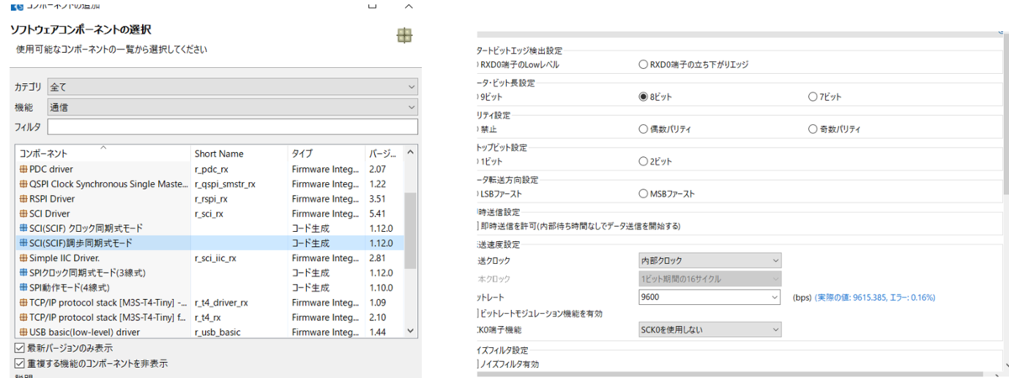
Task: Select the Simple IIC Driver row icon
Action: 23,258
